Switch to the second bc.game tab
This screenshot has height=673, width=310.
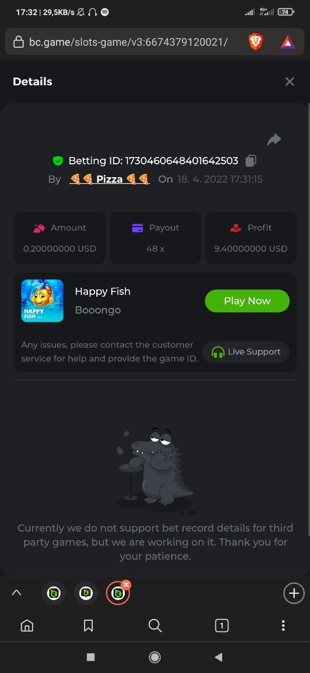click(x=86, y=593)
